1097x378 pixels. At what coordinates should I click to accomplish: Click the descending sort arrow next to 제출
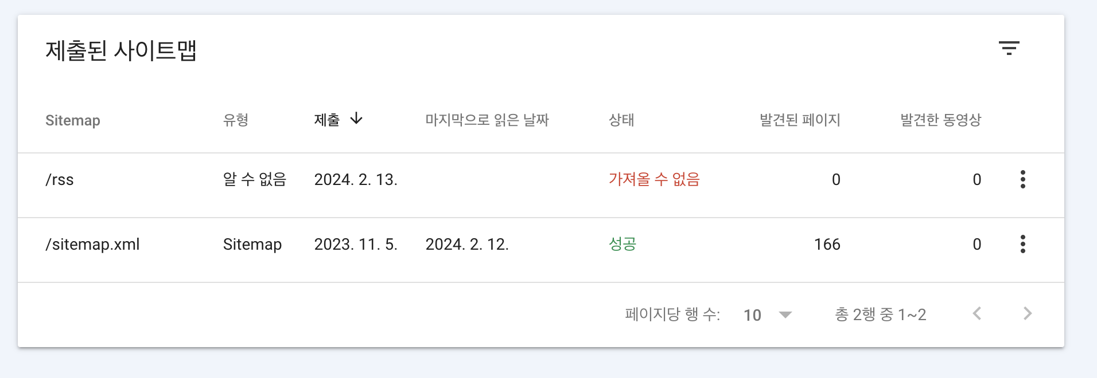pyautogui.click(x=357, y=119)
